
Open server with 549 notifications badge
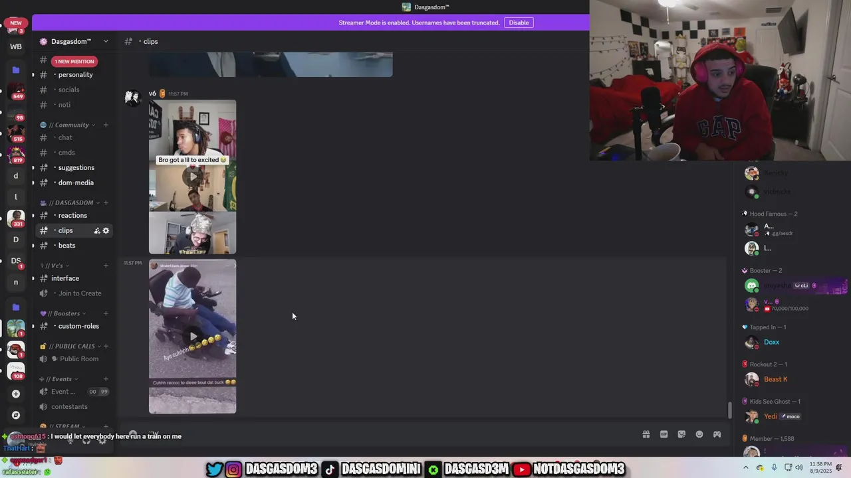(x=16, y=91)
